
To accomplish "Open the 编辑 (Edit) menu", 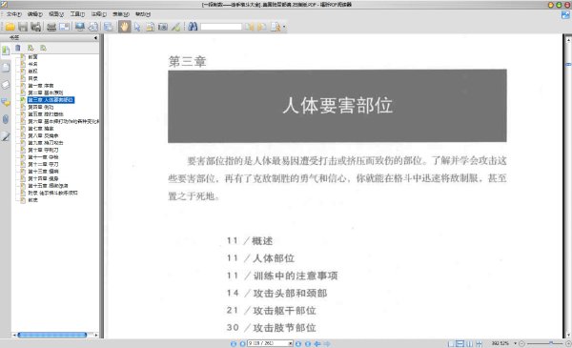I will click(x=35, y=14).
